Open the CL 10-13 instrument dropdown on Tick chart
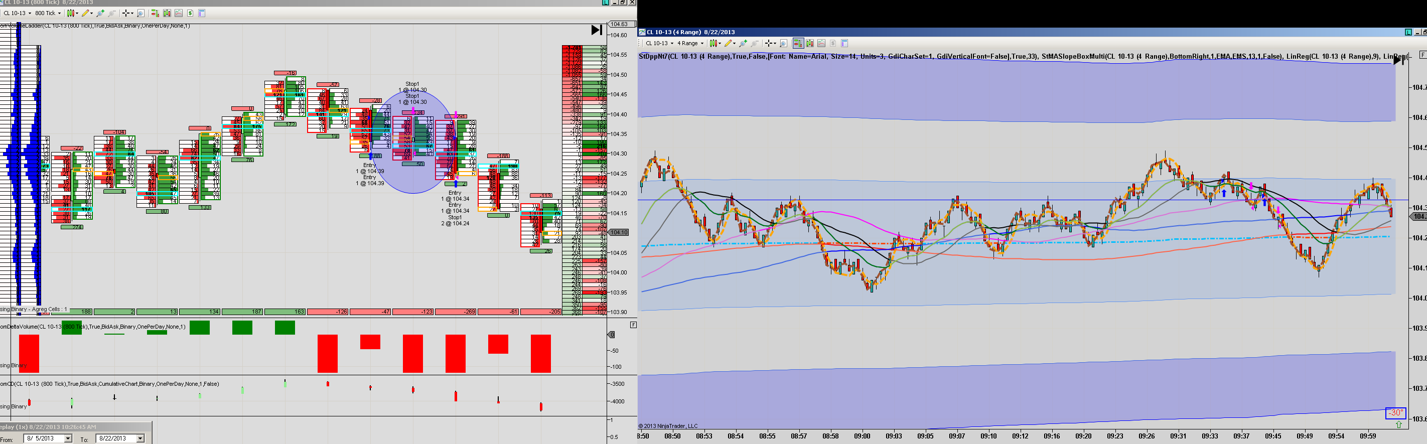 pos(30,13)
